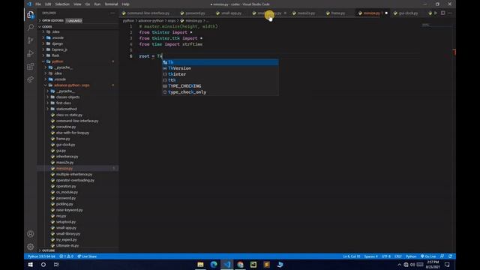Viewport: 480px width, 270px height.
Task: Change UTF-8 encoding in status bar
Action: click(x=386, y=256)
